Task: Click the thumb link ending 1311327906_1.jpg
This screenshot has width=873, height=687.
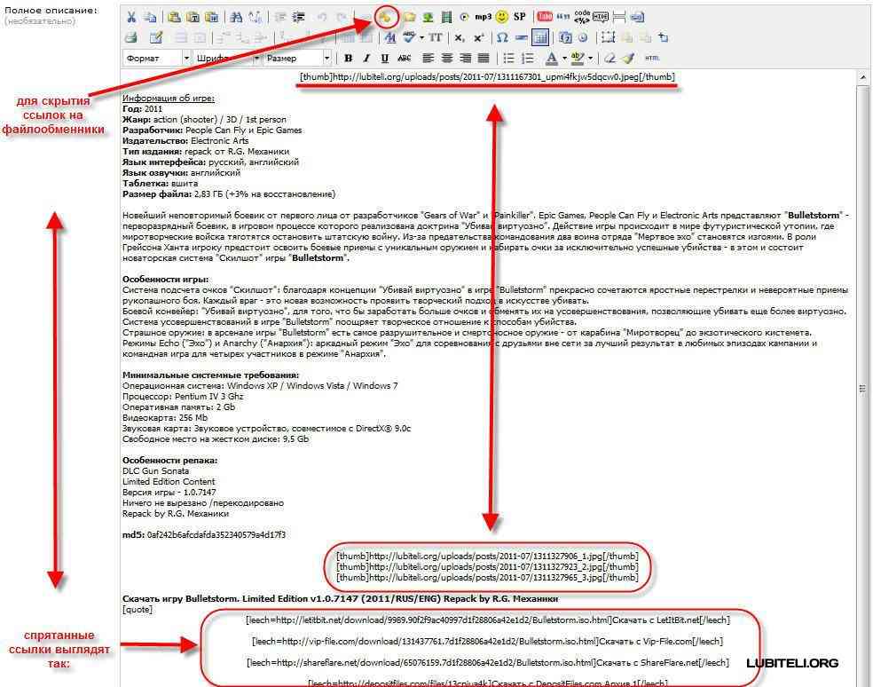Action: [487, 556]
